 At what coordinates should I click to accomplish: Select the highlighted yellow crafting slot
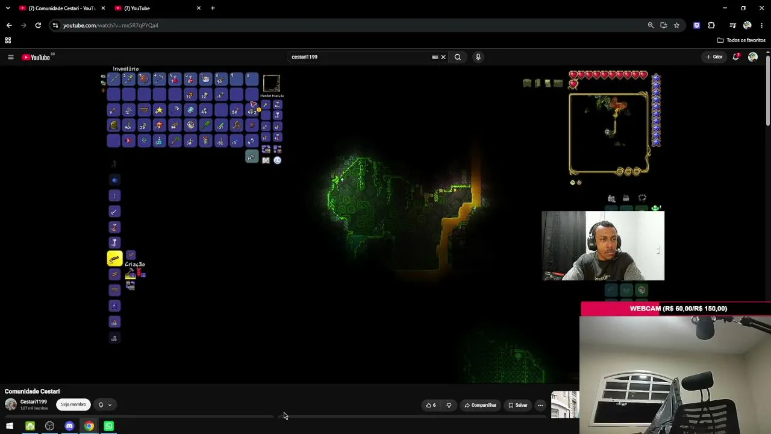coord(114,259)
